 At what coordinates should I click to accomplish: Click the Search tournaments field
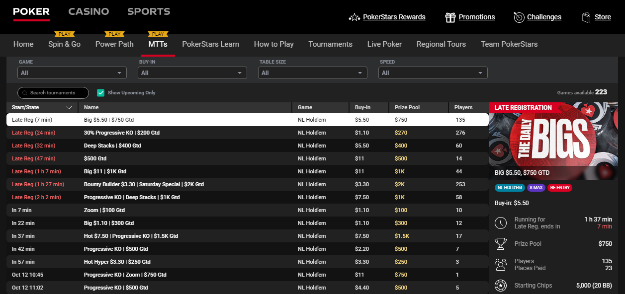click(x=53, y=93)
